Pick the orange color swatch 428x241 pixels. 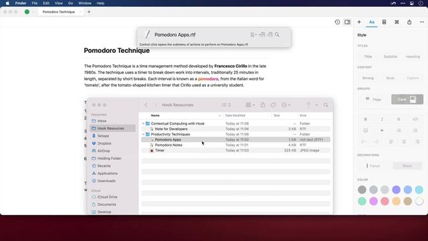pos(396,202)
